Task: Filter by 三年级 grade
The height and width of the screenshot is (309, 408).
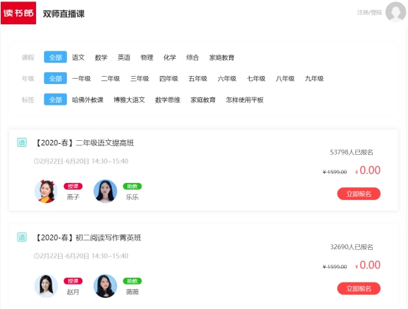Action: 140,78
